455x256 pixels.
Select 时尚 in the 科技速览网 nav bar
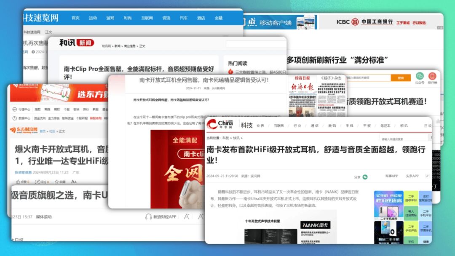point(128,18)
